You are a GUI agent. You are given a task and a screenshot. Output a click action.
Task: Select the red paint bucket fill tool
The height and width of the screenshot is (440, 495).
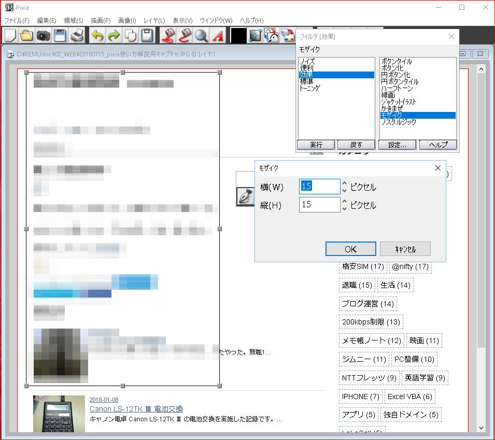(167, 35)
